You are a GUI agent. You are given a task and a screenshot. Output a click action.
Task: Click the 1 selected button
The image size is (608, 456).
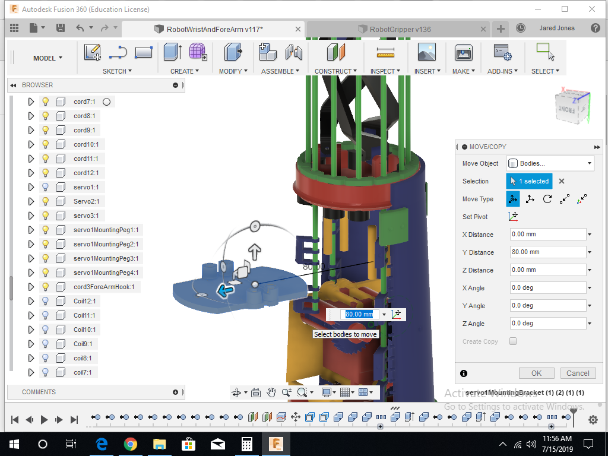529,181
